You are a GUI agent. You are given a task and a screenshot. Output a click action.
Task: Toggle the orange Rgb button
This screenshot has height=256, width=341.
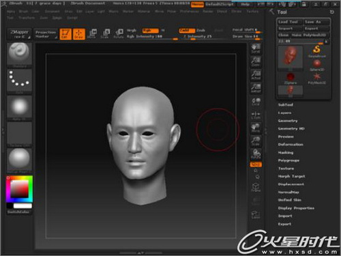pyautogui.click(x=150, y=30)
